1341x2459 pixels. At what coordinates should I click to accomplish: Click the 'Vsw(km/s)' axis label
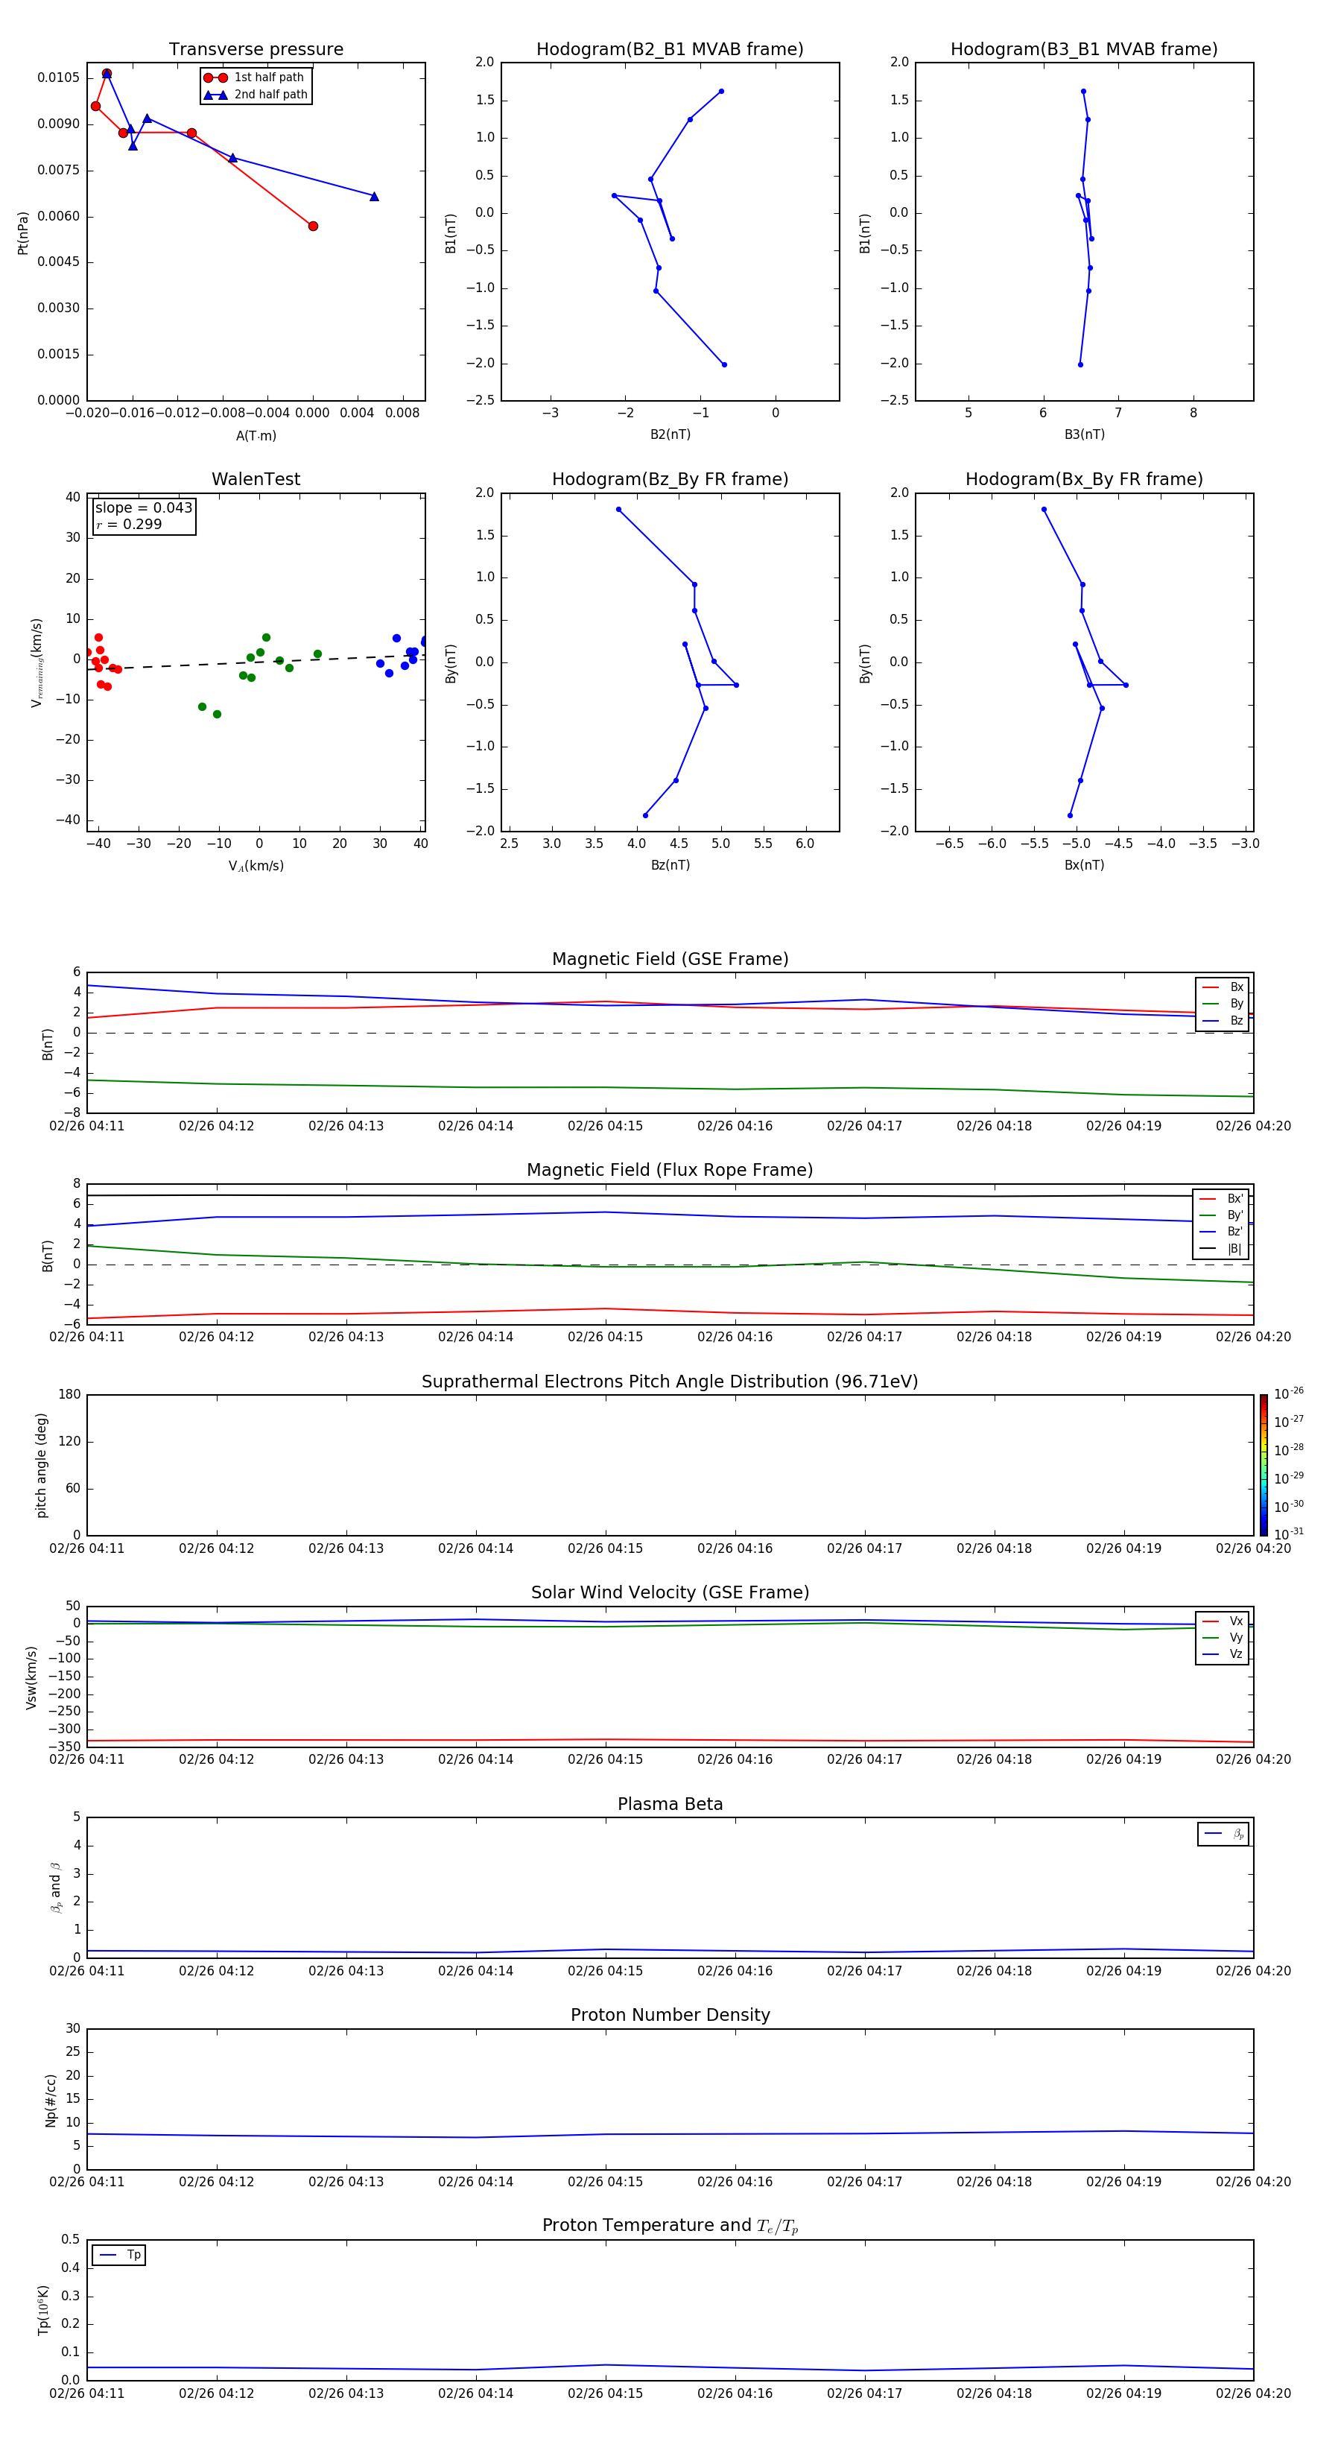[x=31, y=1677]
